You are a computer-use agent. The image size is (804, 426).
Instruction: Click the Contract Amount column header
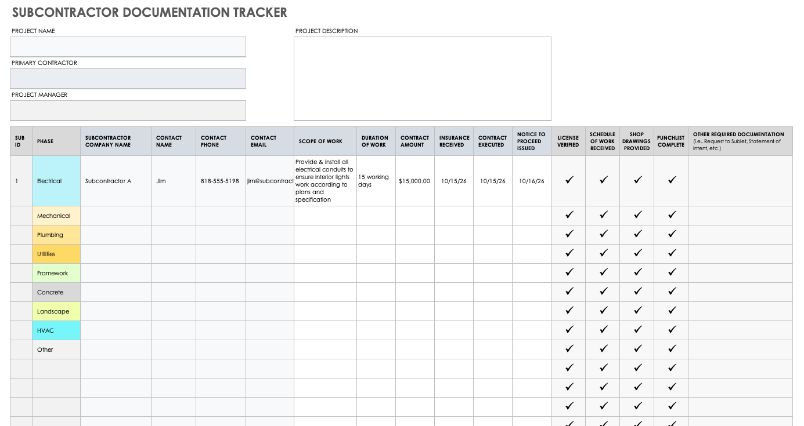point(414,141)
